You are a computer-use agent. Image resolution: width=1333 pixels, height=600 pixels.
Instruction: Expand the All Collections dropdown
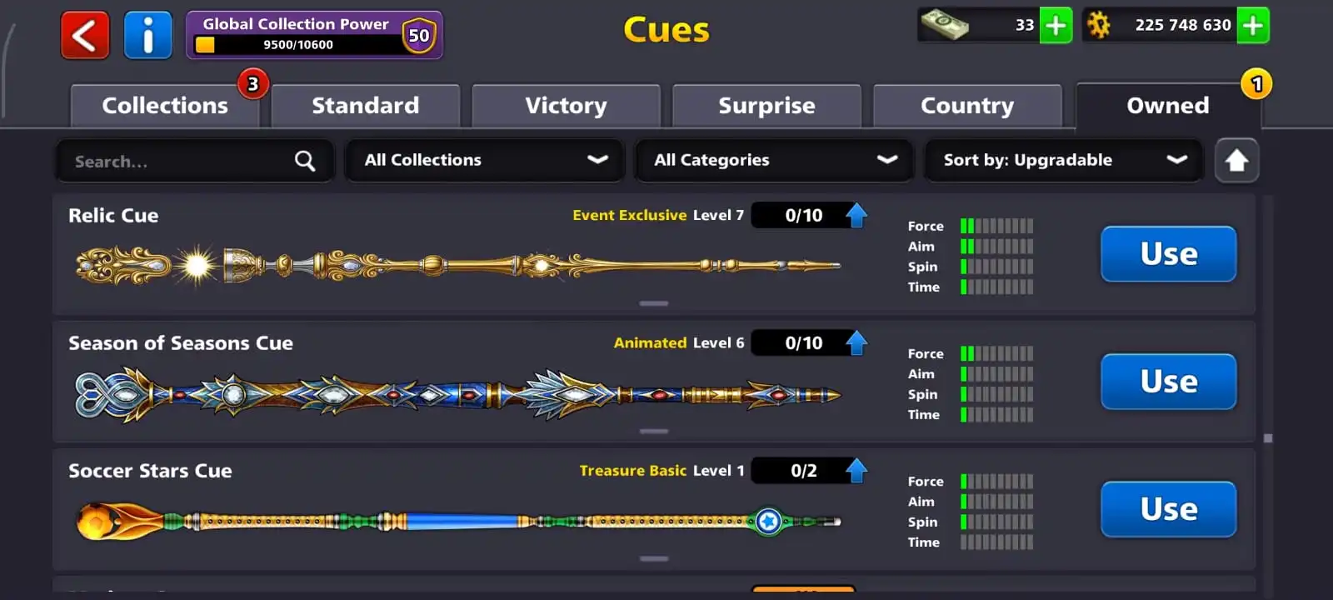[x=485, y=160]
